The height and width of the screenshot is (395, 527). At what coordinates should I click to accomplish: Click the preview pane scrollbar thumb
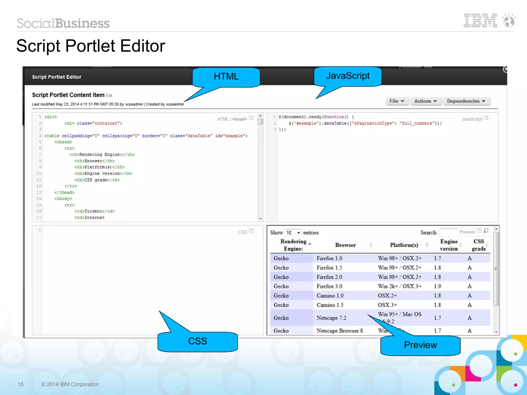point(496,269)
